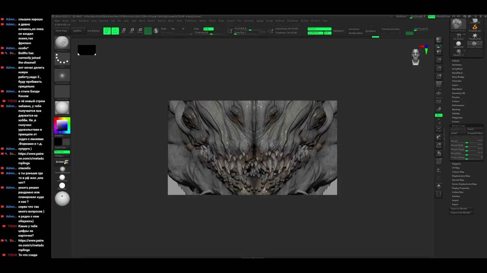The height and width of the screenshot is (273, 487).
Task: Open the Zplugin menu
Action: pyautogui.click(x=260, y=21)
